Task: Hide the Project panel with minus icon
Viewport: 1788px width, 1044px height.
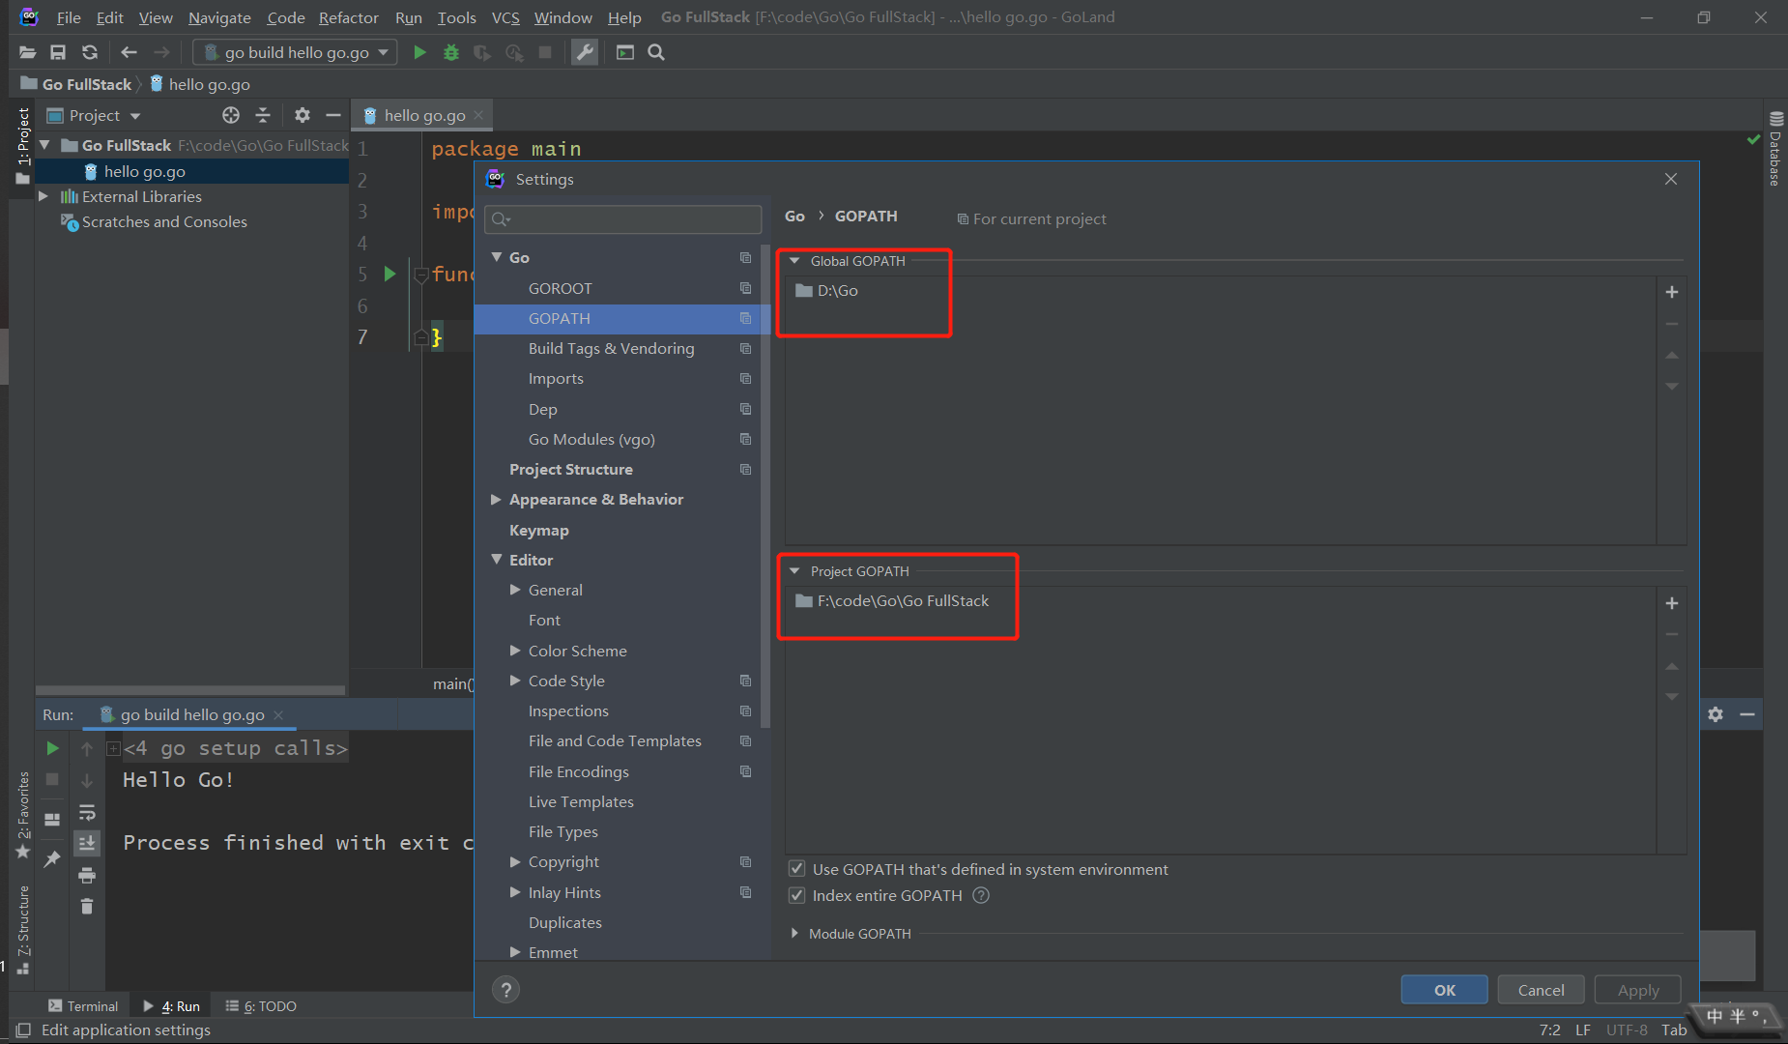Action: click(333, 115)
